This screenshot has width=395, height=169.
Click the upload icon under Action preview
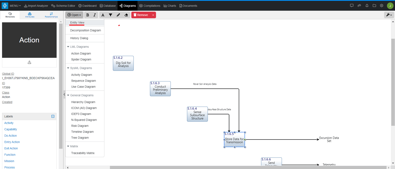[29, 62]
